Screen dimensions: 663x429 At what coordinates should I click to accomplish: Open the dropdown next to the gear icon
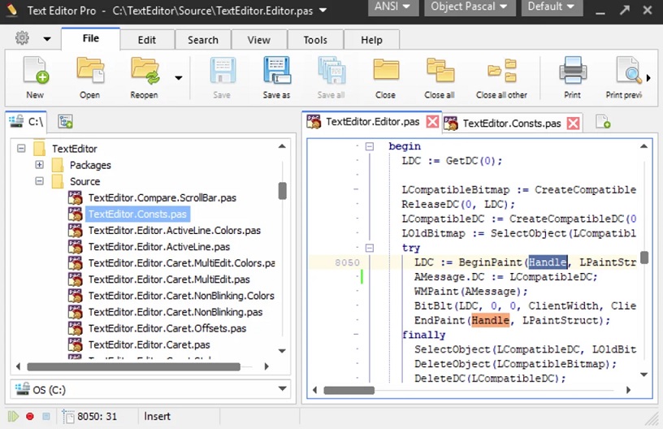click(x=47, y=39)
